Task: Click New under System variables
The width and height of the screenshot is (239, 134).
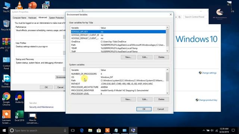Action: coord(128,99)
